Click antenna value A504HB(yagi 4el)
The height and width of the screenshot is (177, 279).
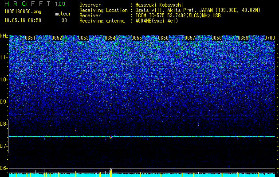pyautogui.click(x=157, y=21)
